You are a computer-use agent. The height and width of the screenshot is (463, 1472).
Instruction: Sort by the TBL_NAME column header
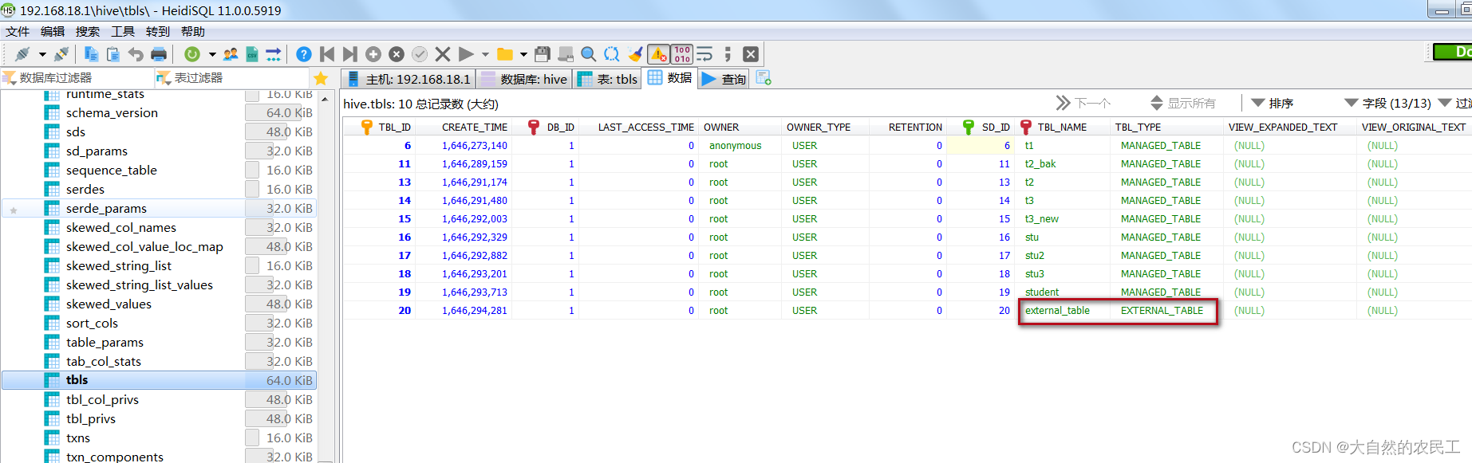(1064, 127)
